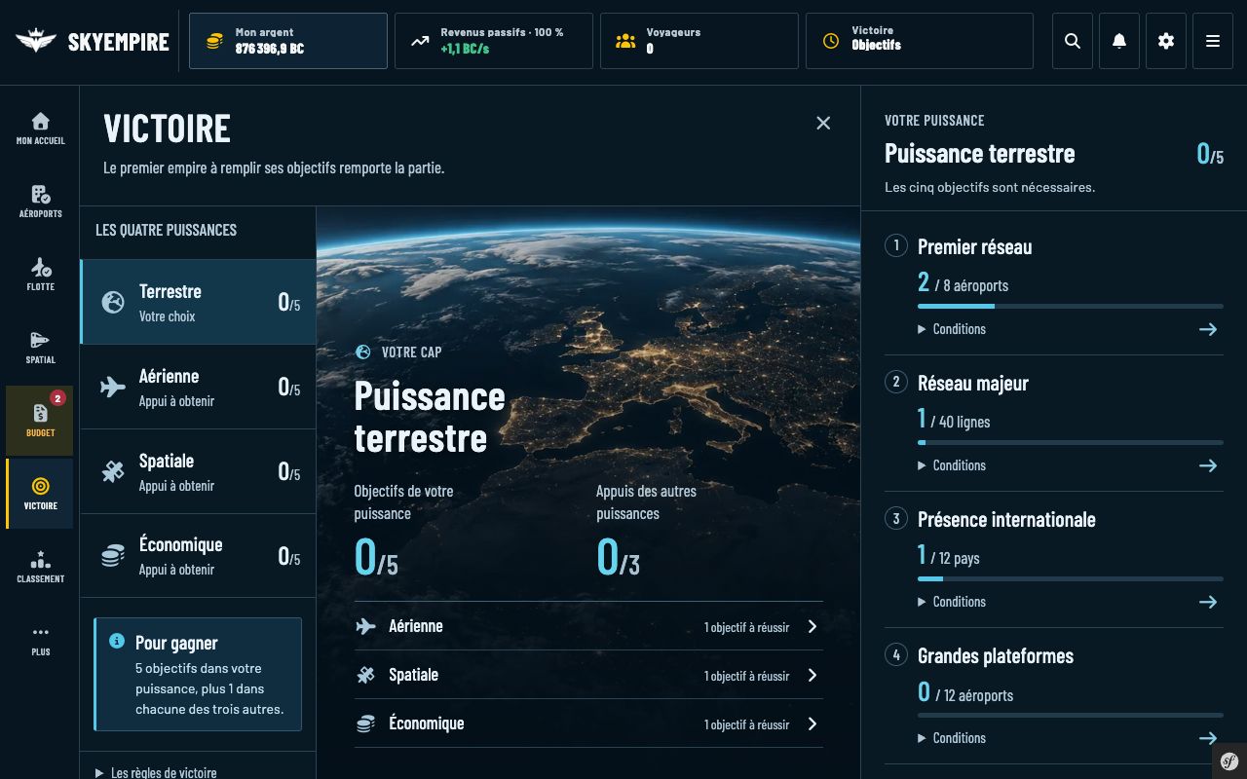This screenshot has width=1247, height=779.
Task: Expand Conditions under Présence internationale
Action: (952, 602)
